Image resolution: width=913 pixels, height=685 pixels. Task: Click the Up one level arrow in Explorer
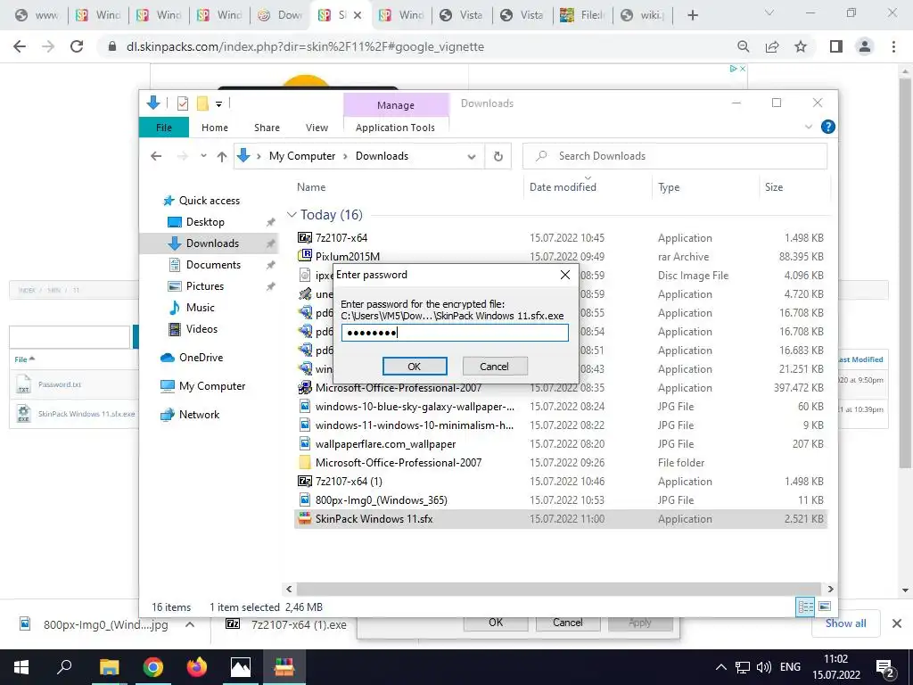222,156
